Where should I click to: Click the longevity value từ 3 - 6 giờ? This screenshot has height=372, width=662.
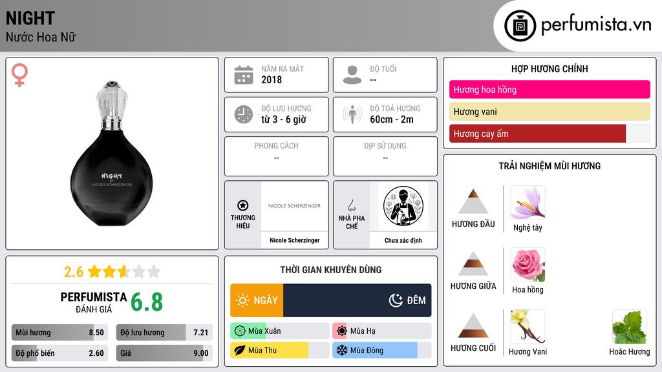[284, 119]
